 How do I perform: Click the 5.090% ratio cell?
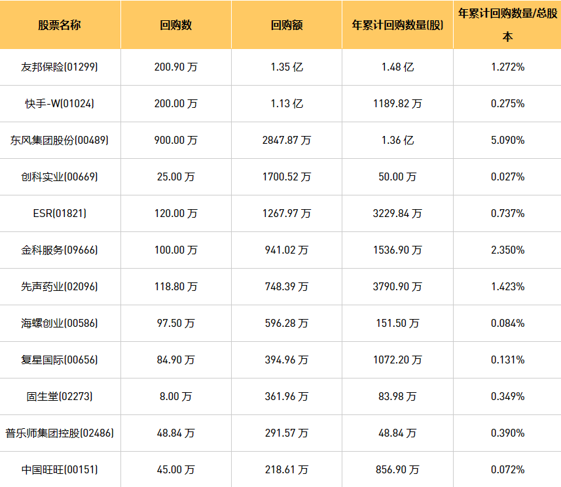508,141
